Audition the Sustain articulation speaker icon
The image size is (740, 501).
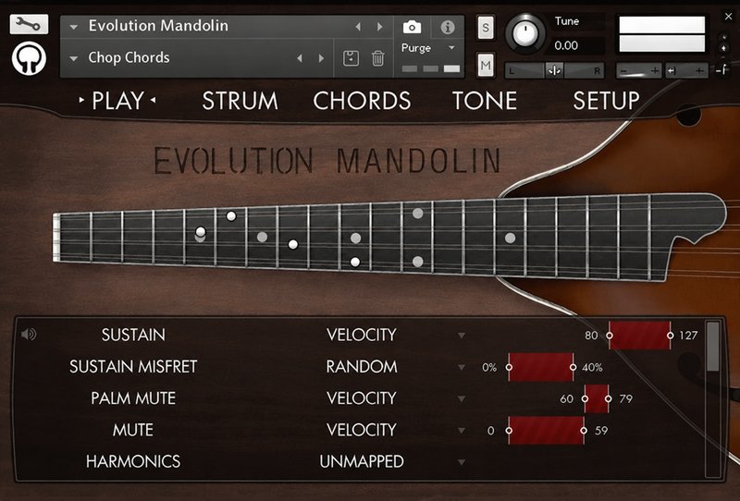29,335
